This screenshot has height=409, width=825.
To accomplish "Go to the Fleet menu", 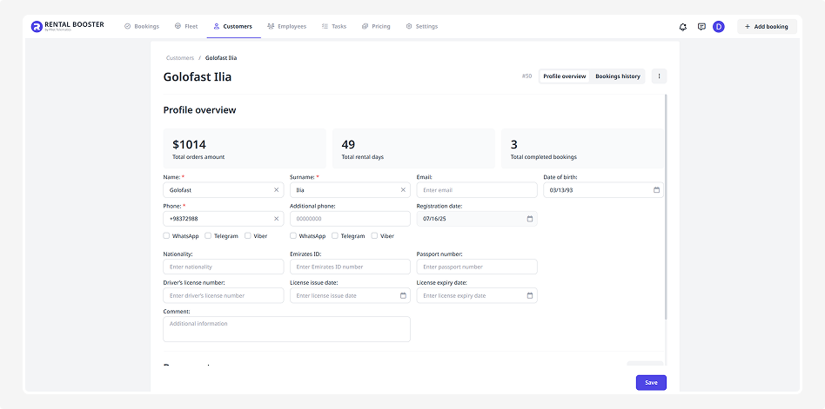I will 186,27.
